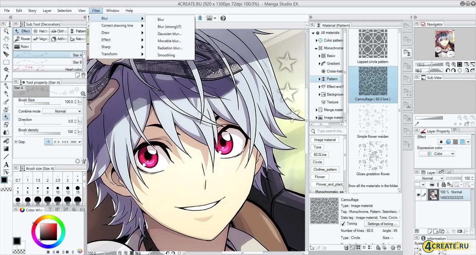This screenshot has width=476, height=255.
Task: Select the Pencil tool in toolbox
Action: click(6, 94)
